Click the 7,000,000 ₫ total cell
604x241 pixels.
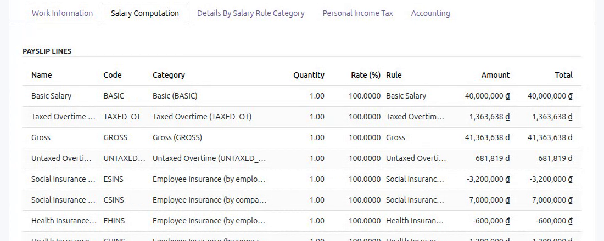point(552,200)
